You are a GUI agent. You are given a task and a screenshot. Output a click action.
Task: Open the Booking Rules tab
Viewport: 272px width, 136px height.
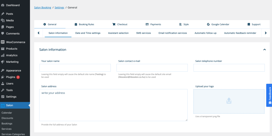tap(84, 24)
